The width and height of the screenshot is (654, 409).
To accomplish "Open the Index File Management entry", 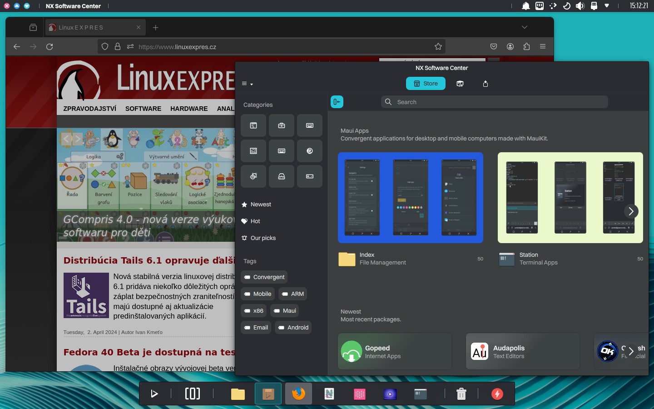I will coord(411,259).
